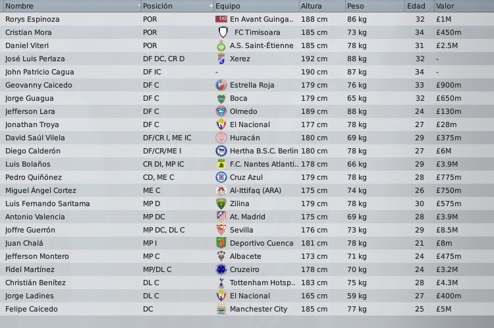Click the Cruzeiro club badge

[x=221, y=269]
